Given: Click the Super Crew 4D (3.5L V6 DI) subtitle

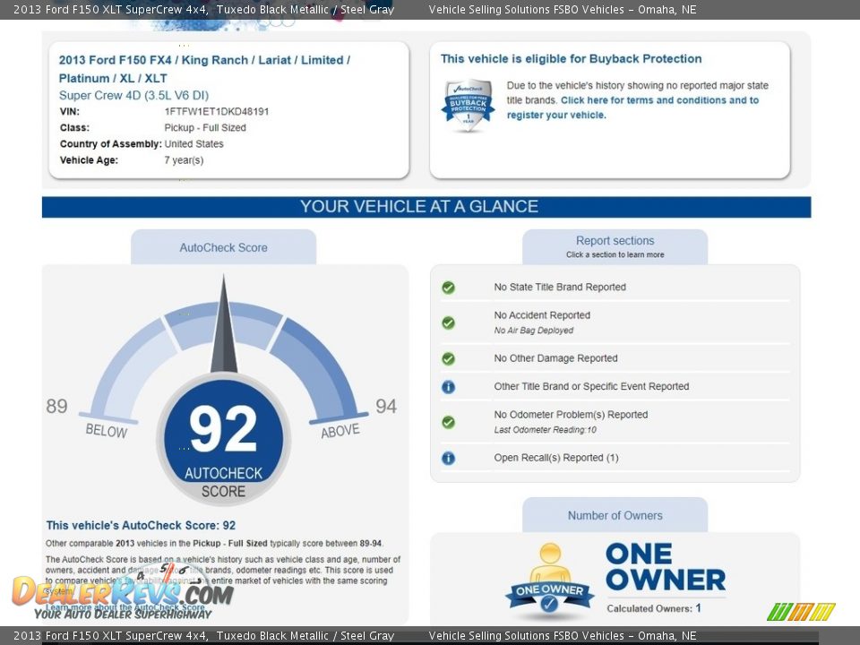Looking at the screenshot, I should pos(133,96).
